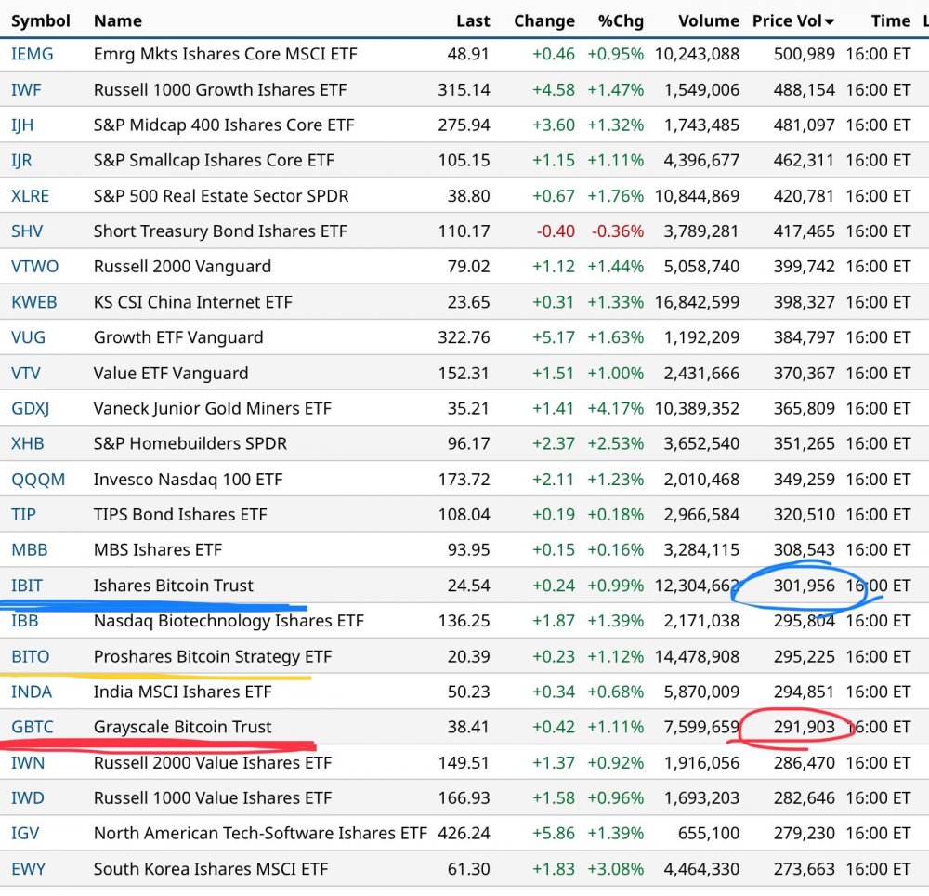Viewport: 929px width, 896px height.
Task: Sort by the %Chg column header
Action: pos(621,21)
